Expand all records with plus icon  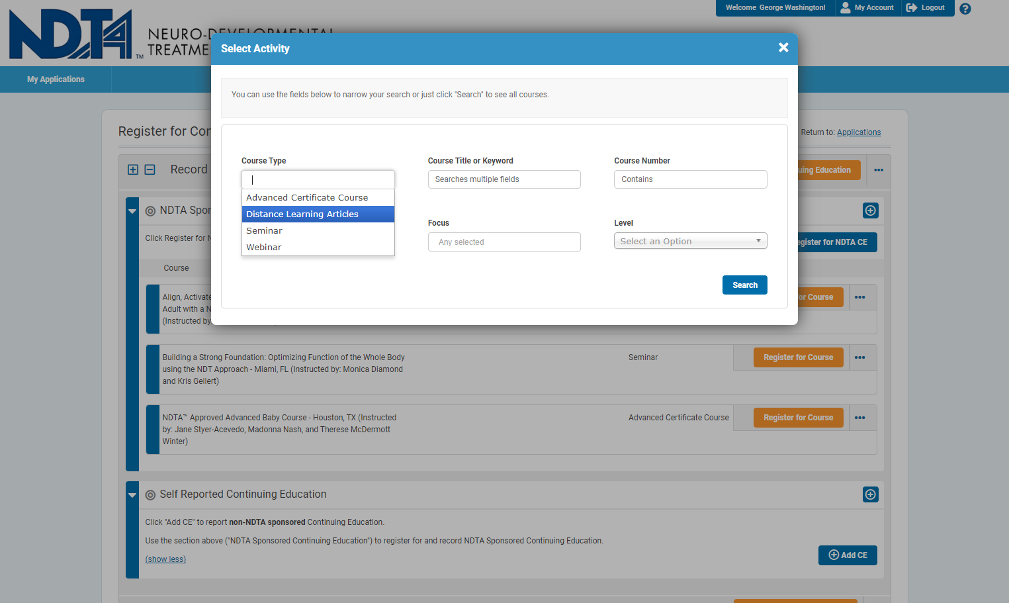click(133, 169)
